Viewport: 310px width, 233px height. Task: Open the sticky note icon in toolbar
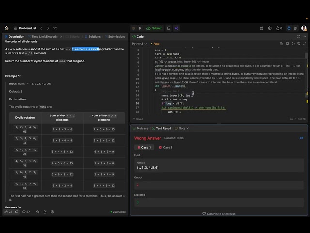point(169,28)
